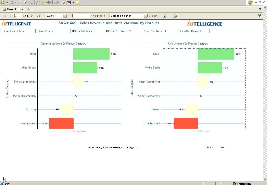Screen dimensions: 267x185
Task: Toggle the Show Flat Report 1 section
Action: [x=157, y=31]
